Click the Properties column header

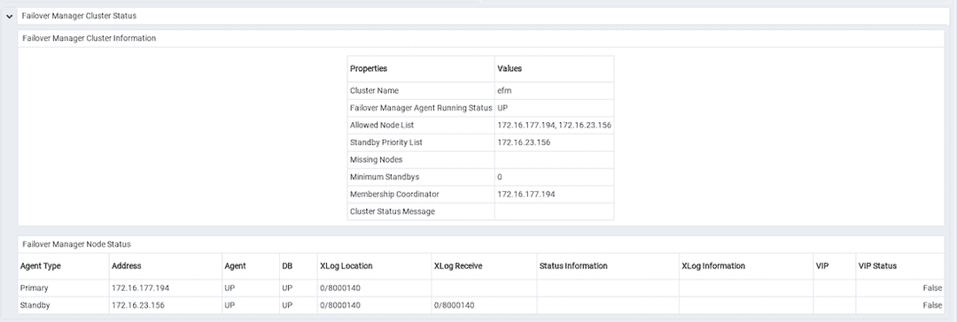[x=421, y=69]
